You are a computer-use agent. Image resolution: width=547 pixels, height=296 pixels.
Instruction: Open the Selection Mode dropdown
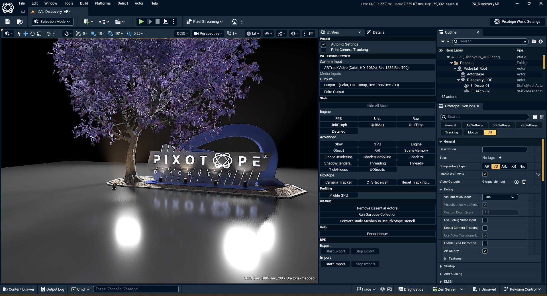pyautogui.click(x=53, y=22)
